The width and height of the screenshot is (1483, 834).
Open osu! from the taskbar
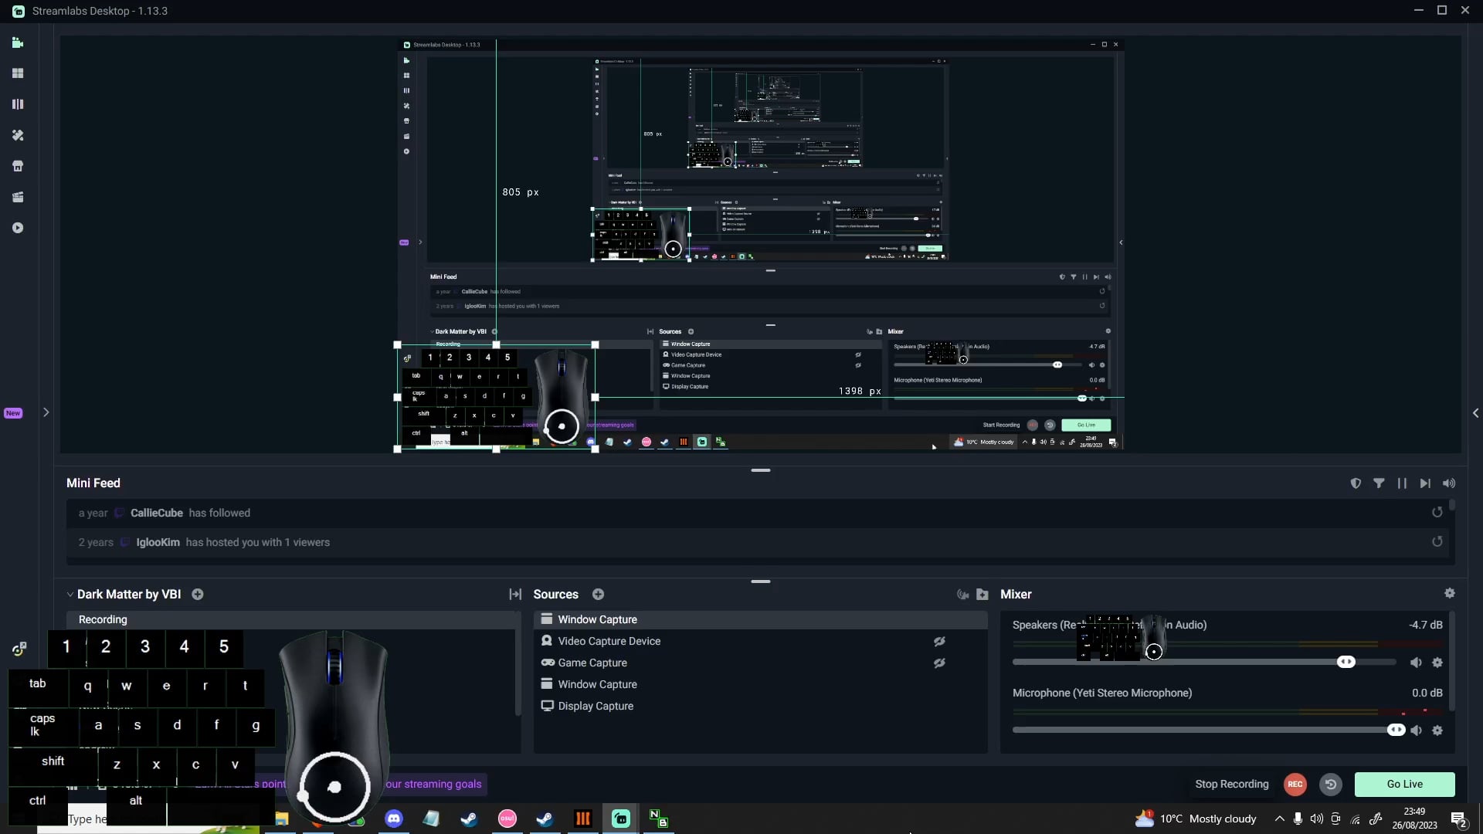[x=507, y=819]
